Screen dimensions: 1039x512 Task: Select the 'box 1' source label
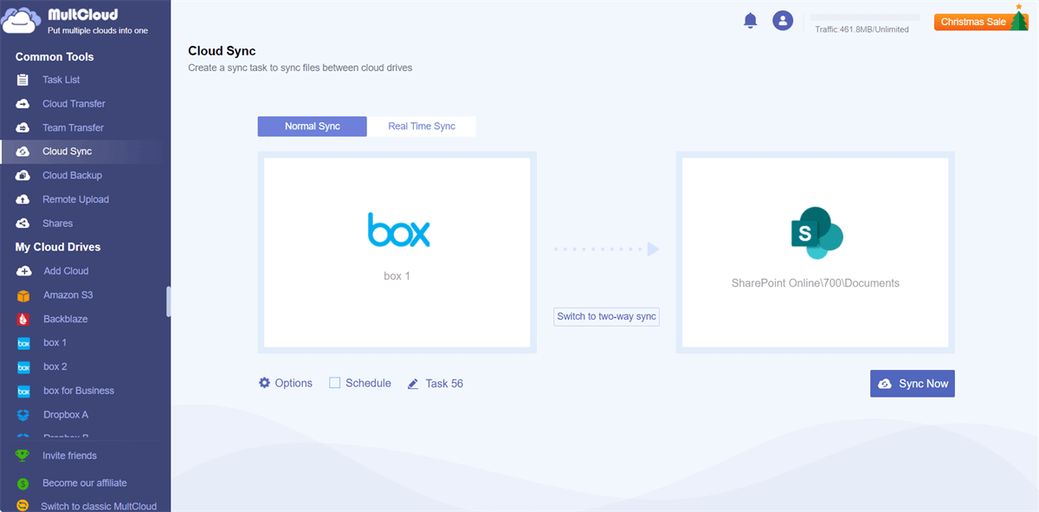pyautogui.click(x=397, y=276)
